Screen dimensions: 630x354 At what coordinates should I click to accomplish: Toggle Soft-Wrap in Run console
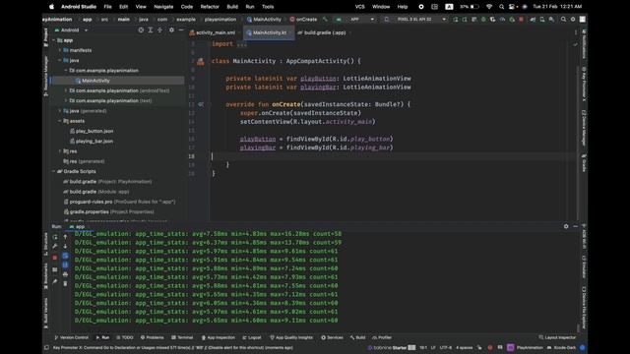click(65, 256)
